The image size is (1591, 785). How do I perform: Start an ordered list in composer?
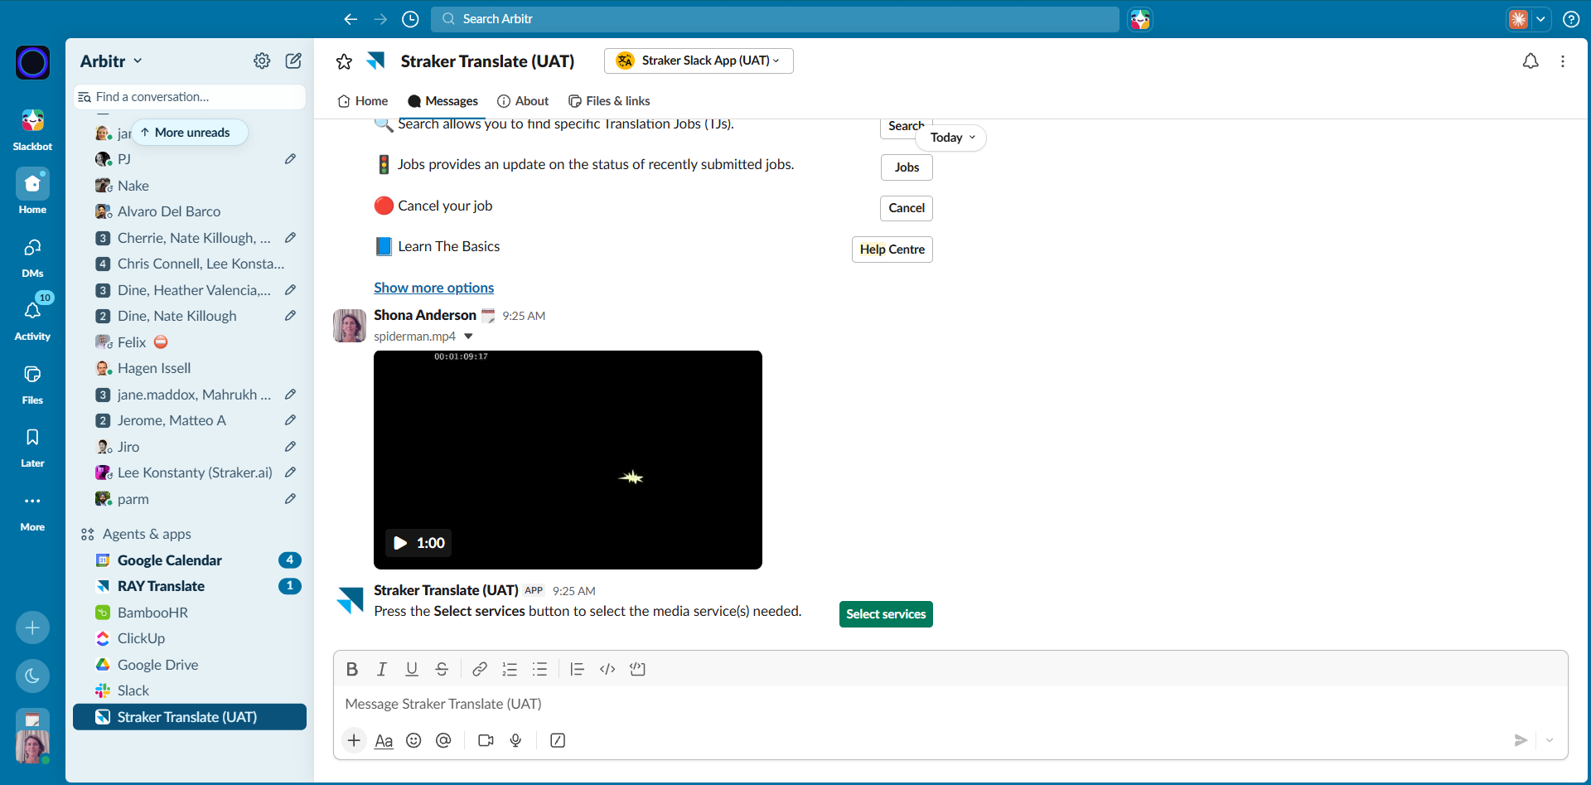[510, 669]
